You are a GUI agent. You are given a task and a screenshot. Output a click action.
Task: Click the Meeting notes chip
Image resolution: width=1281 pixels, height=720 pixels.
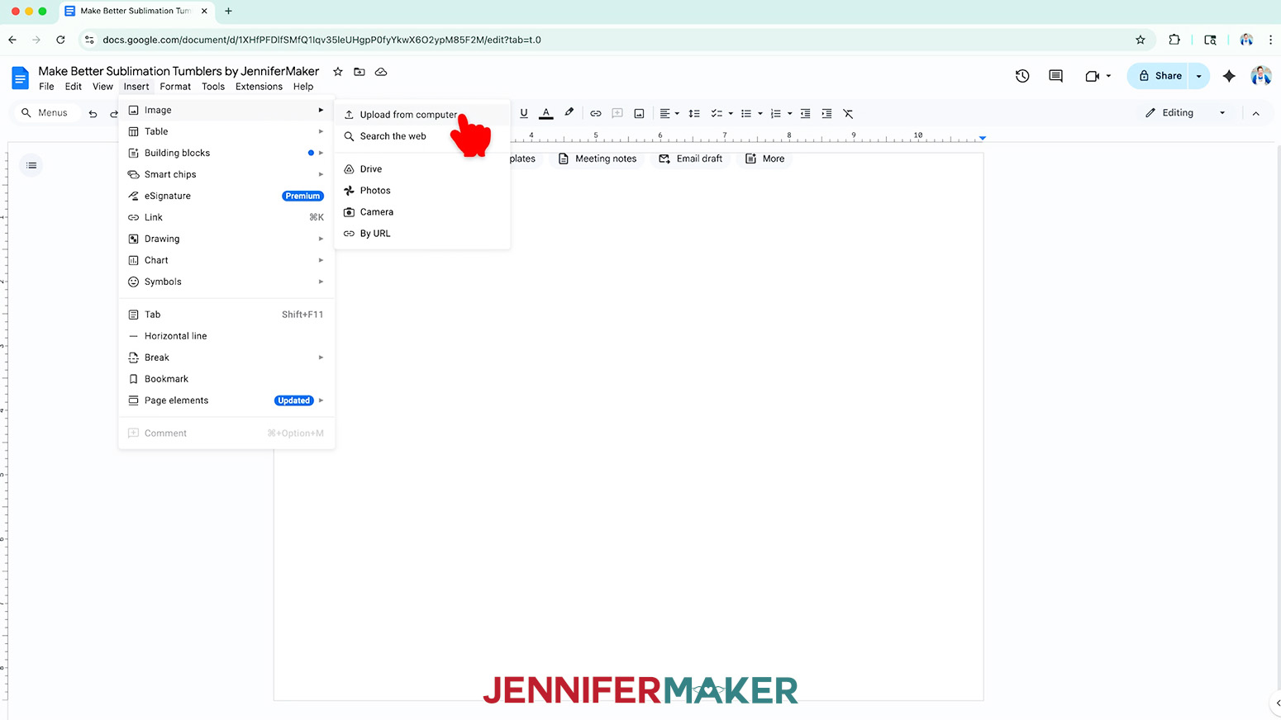click(598, 159)
